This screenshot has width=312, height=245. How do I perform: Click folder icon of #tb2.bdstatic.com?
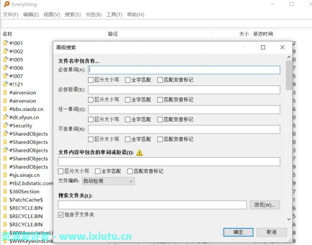(6, 183)
